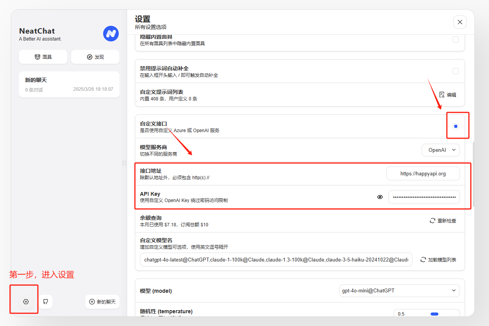Open settings via the hexagon gear icon
Image resolution: width=489 pixels, height=326 pixels.
[x=26, y=302]
